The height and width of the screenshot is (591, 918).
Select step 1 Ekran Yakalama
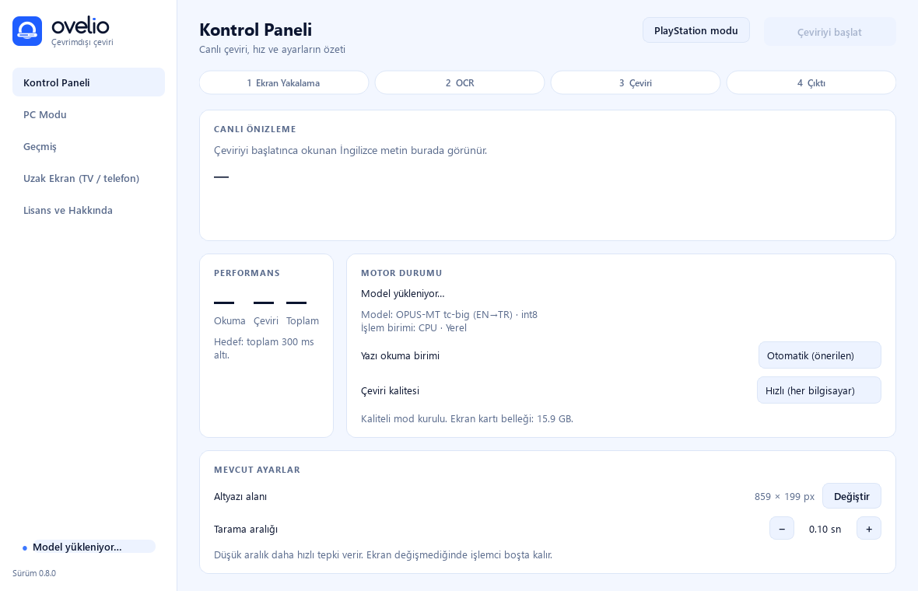[x=284, y=83]
